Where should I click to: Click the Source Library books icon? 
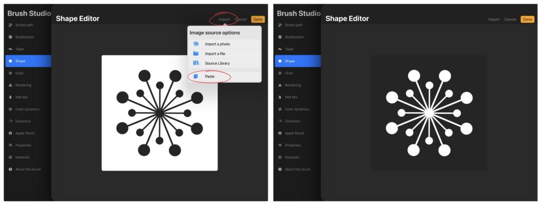(x=196, y=63)
